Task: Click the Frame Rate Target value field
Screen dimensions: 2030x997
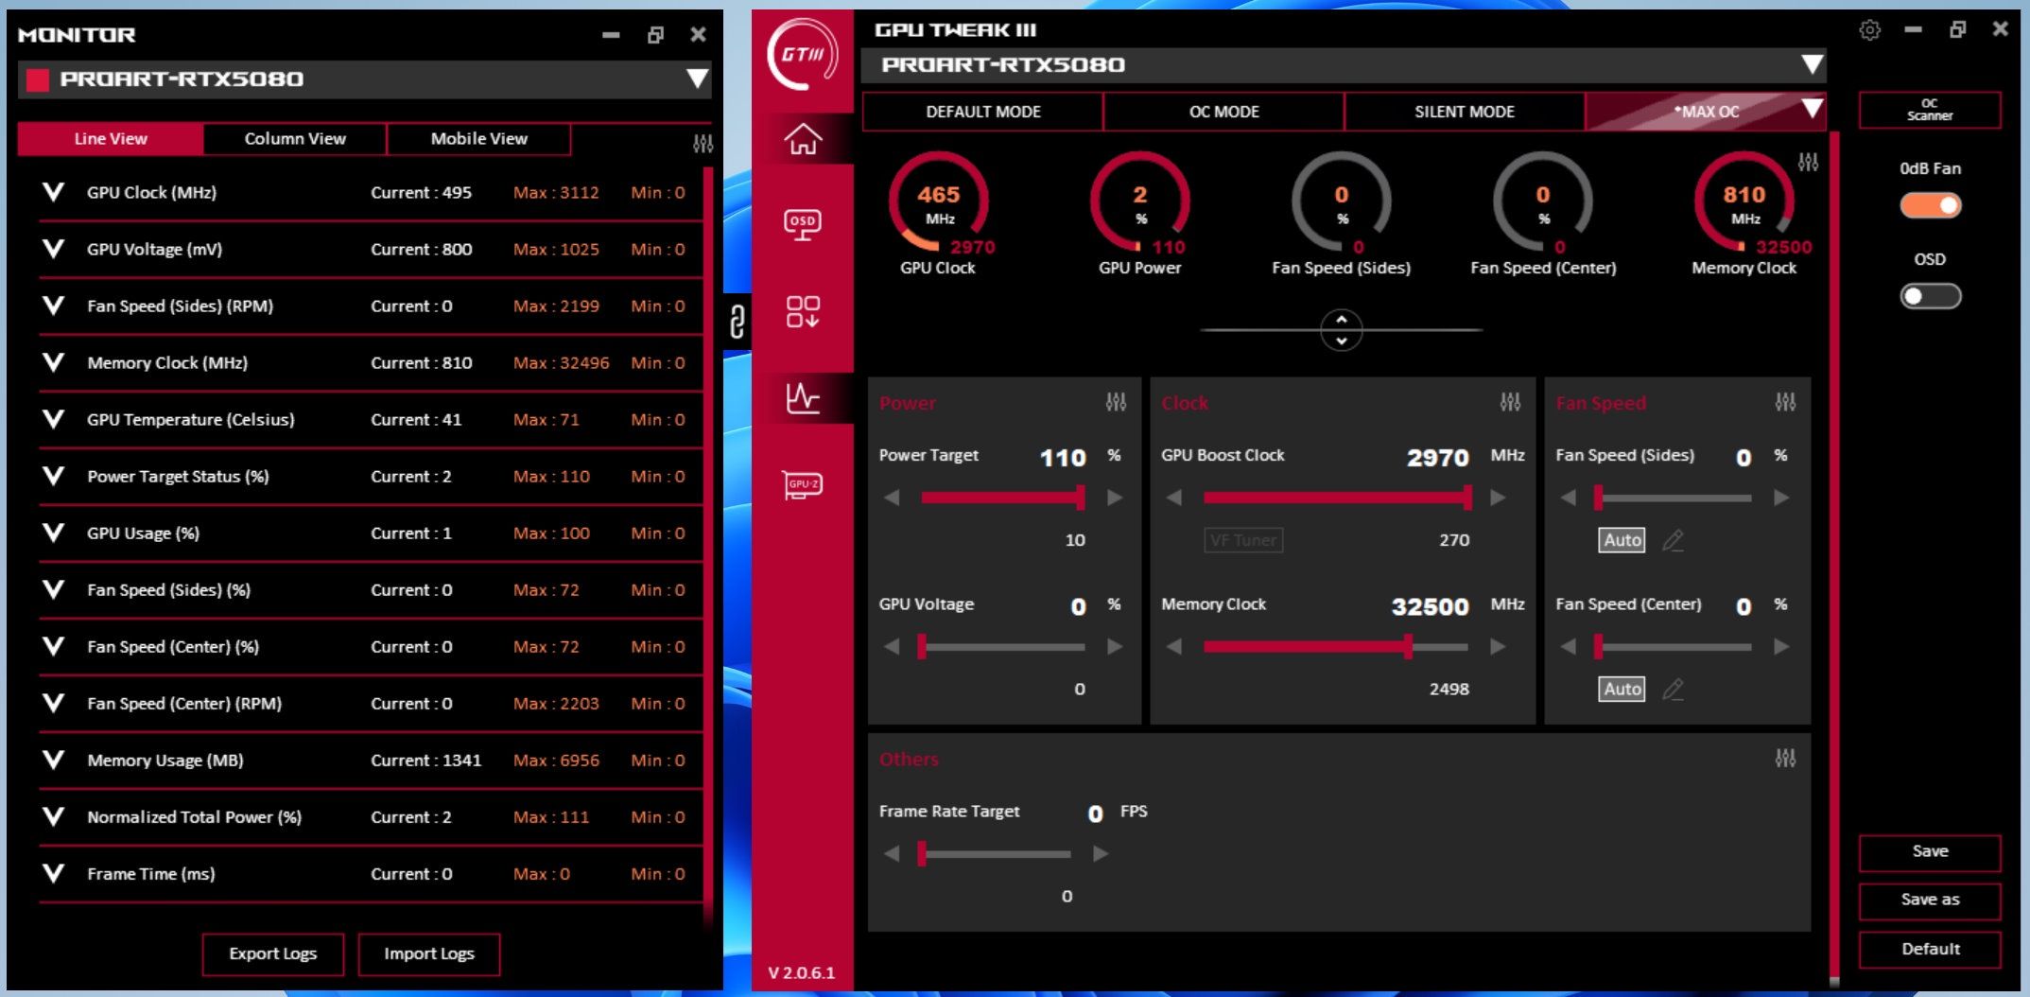Action: (1095, 813)
